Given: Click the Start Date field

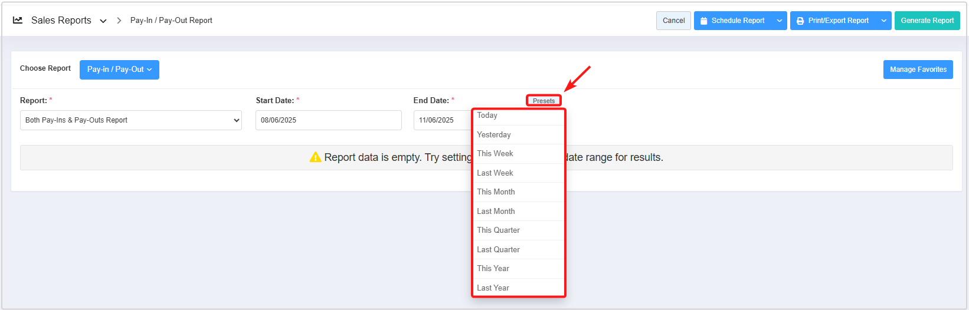Looking at the screenshot, I should [x=328, y=120].
